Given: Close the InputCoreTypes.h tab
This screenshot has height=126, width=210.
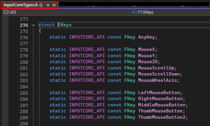Looking at the screenshot, I should (54, 5).
